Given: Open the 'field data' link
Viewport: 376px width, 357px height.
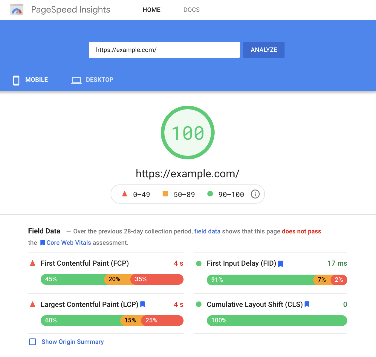Looking at the screenshot, I should tap(207, 231).
